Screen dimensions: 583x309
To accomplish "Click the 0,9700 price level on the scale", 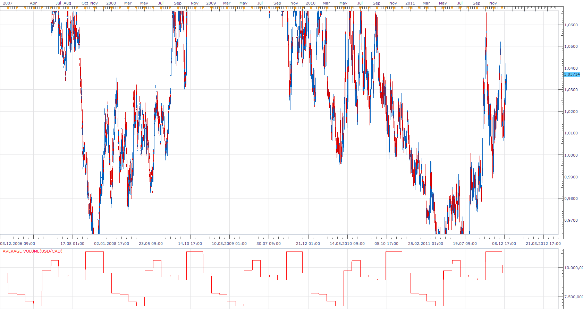I will pyautogui.click(x=571, y=220).
